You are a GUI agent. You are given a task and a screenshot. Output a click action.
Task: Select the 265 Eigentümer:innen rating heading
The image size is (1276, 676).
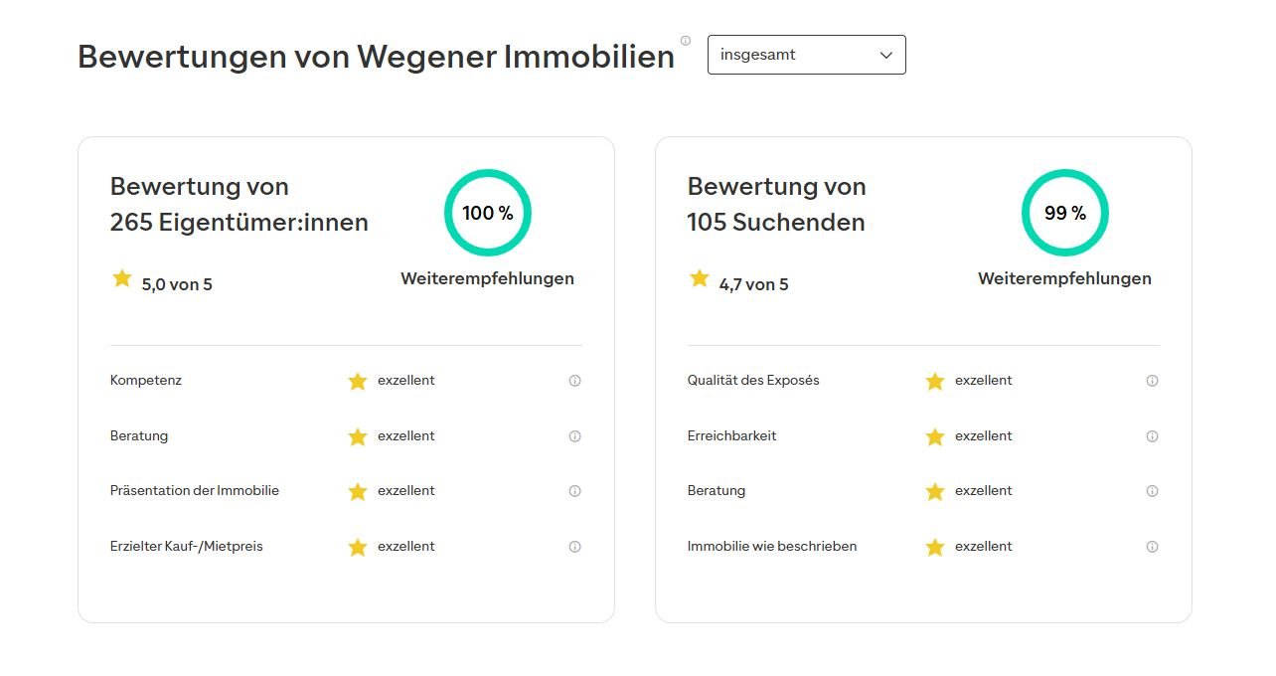[239, 204]
